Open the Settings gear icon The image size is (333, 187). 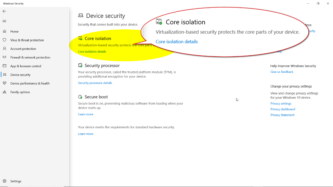4,181
